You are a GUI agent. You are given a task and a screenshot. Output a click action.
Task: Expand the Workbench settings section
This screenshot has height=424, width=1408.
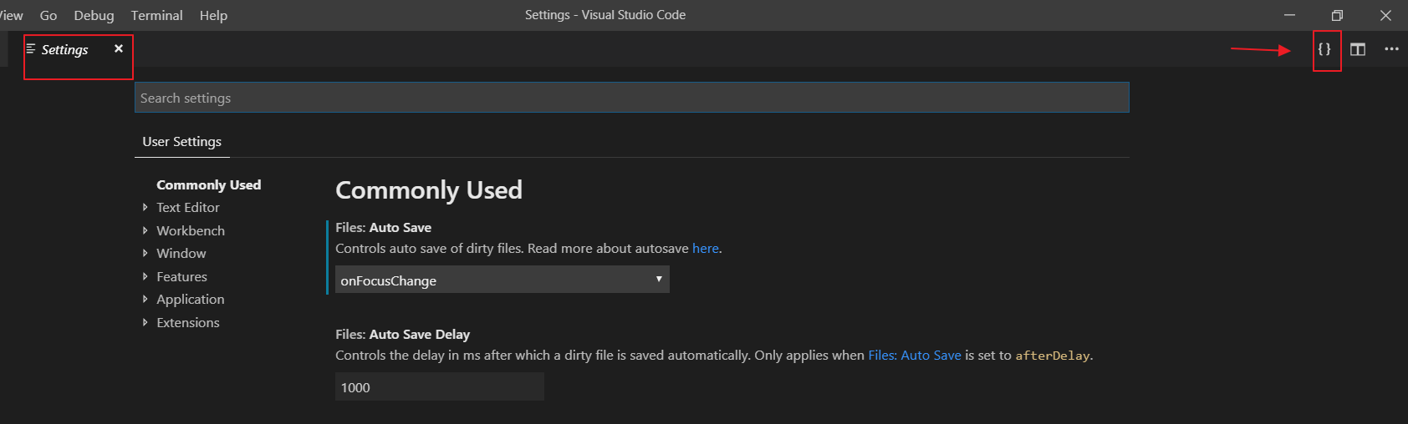(145, 230)
